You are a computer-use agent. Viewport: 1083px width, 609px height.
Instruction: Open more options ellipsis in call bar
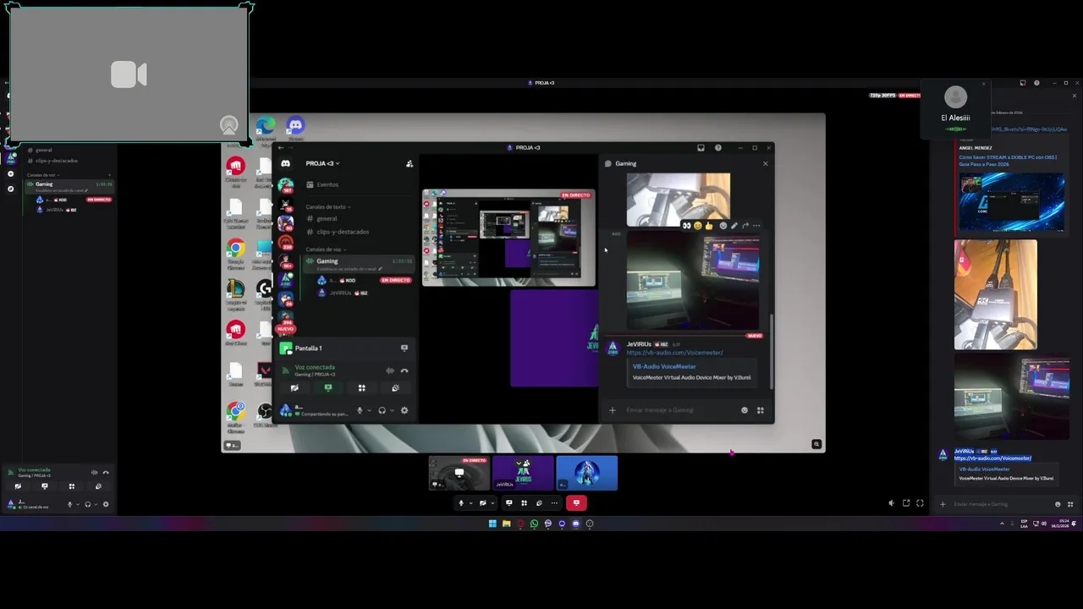(554, 503)
